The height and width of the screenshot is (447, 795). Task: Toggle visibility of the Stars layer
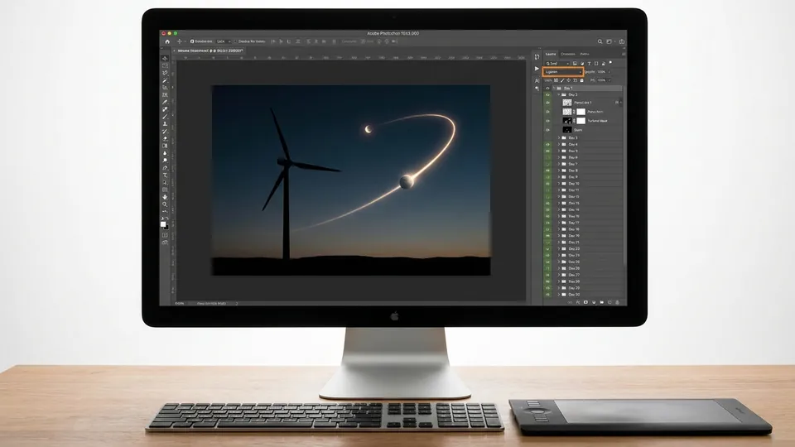547,130
